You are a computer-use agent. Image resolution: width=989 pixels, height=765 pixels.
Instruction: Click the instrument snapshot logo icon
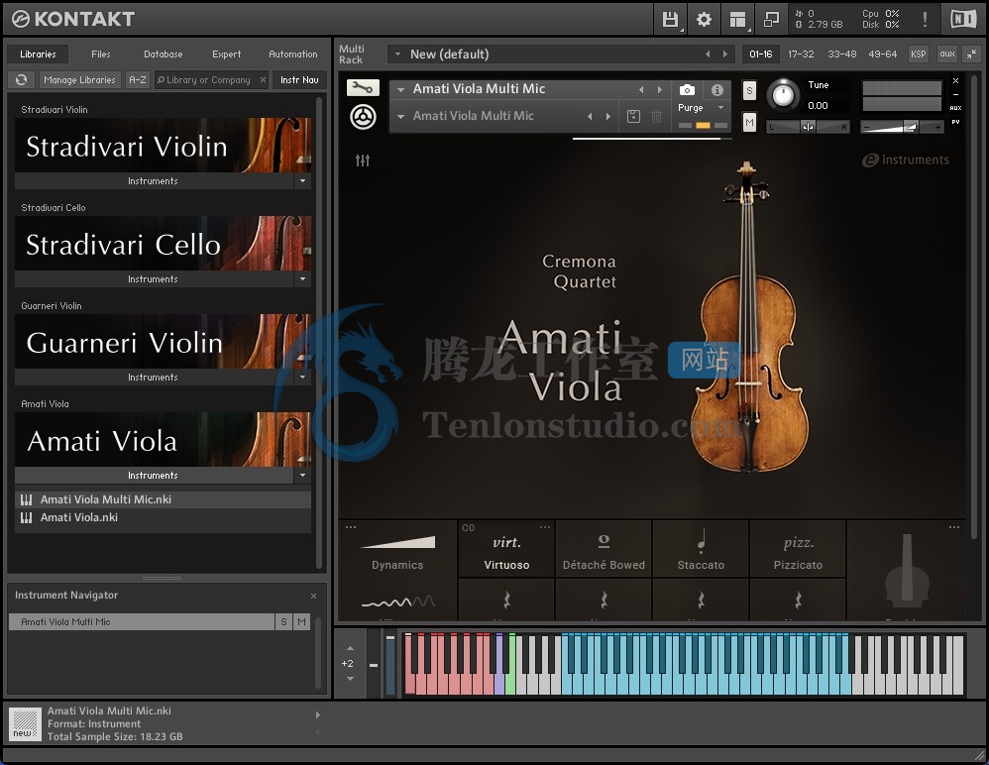click(363, 117)
